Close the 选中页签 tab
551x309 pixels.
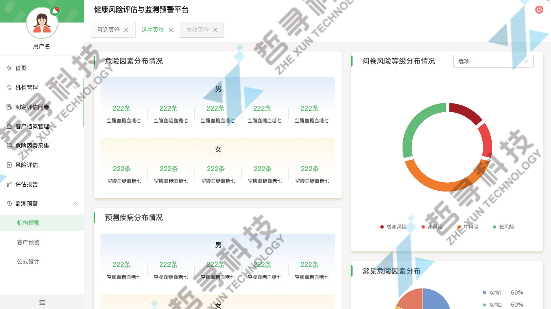point(171,30)
